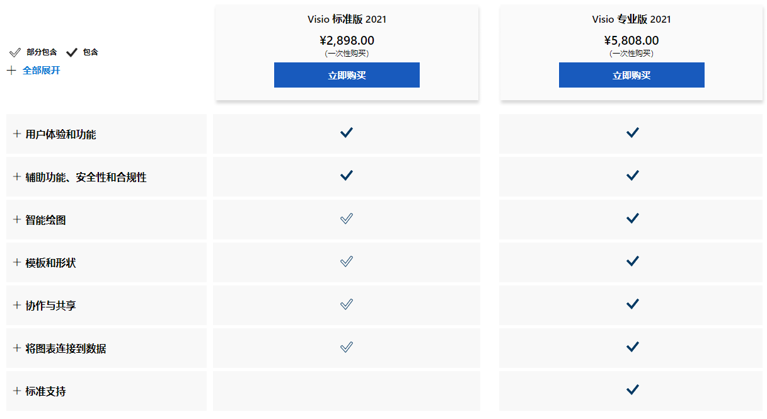Click 标准版 partial checkmark for 智能绘图

[347, 219]
